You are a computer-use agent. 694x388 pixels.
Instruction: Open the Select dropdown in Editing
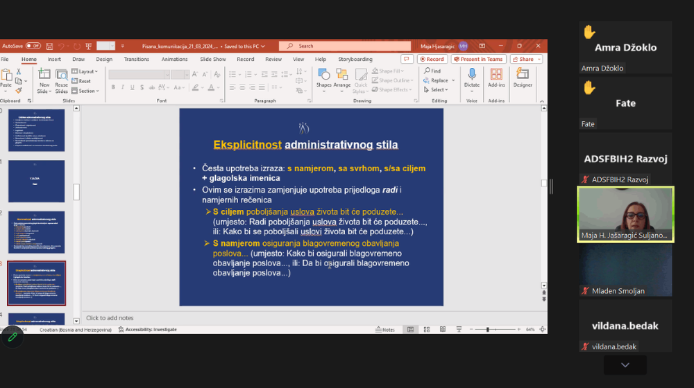(436, 89)
